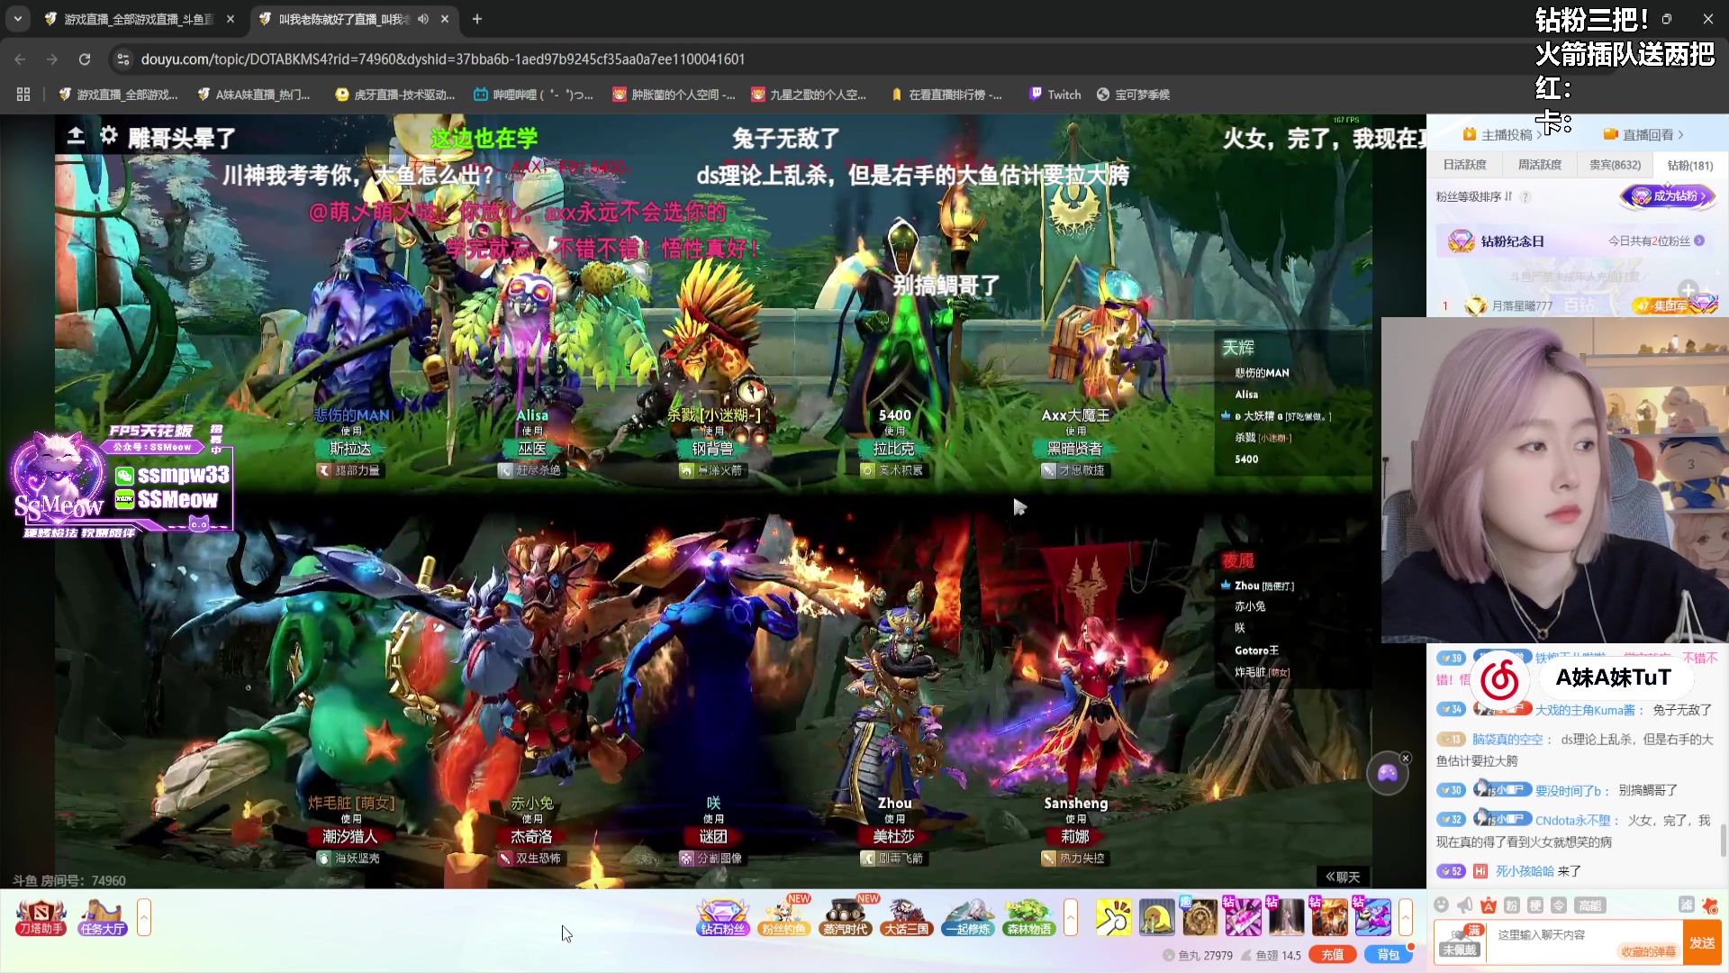The width and height of the screenshot is (1729, 973).
Task: Click the fan ranking help question mark
Action: [x=1525, y=196]
